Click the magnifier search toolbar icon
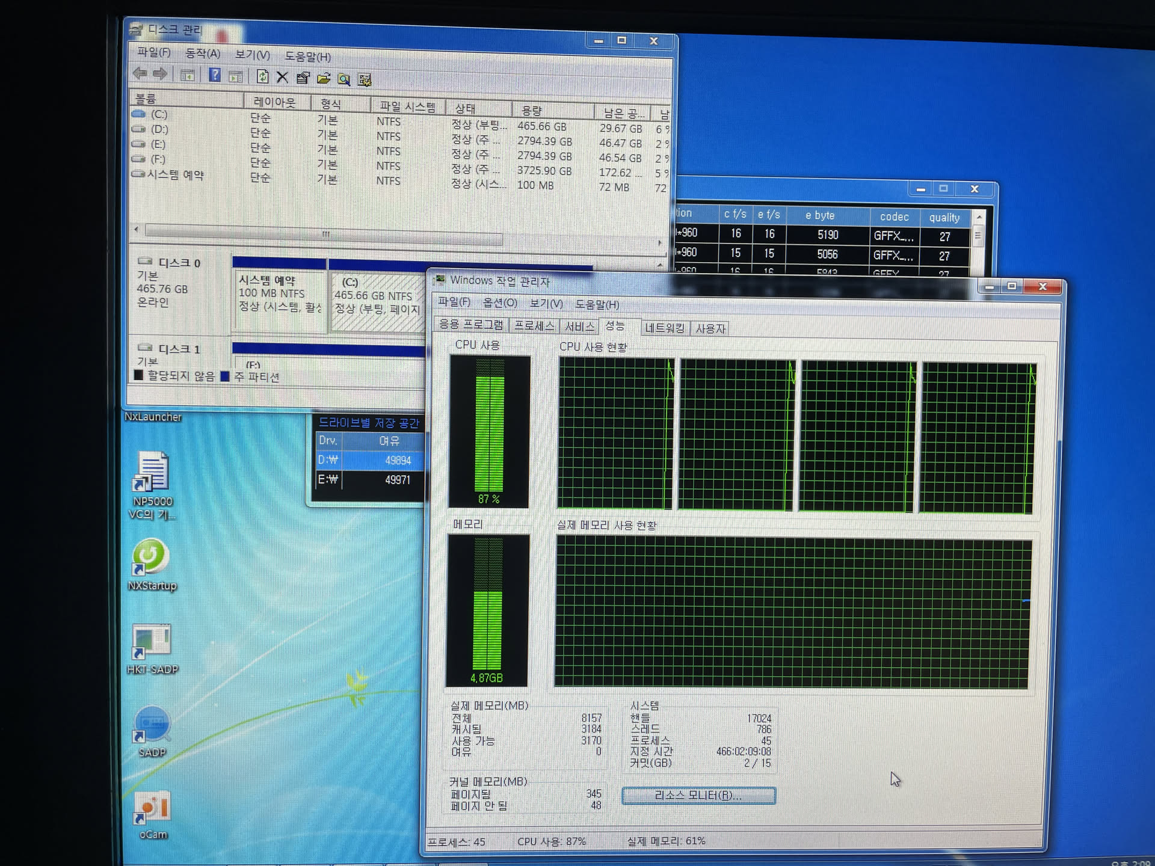The image size is (1155, 866). [x=343, y=79]
